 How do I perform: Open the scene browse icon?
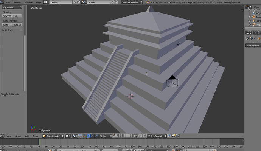84,2
